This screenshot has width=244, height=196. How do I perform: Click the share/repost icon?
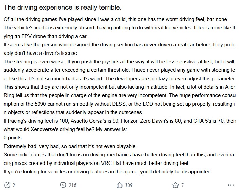pos(7,185)
